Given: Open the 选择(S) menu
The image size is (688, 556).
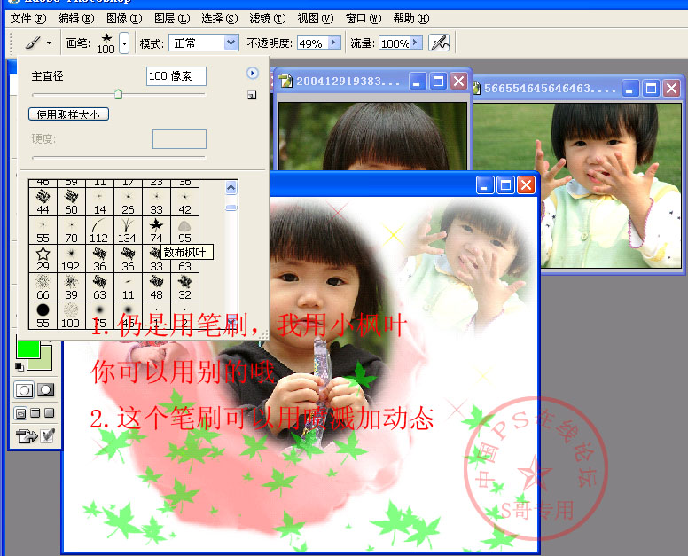Looking at the screenshot, I should [x=220, y=19].
